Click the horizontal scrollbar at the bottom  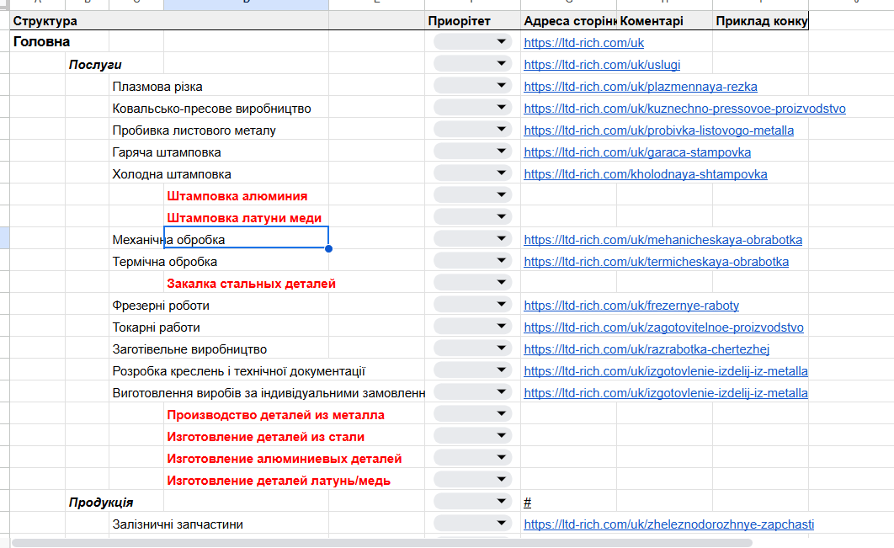[x=382, y=543]
